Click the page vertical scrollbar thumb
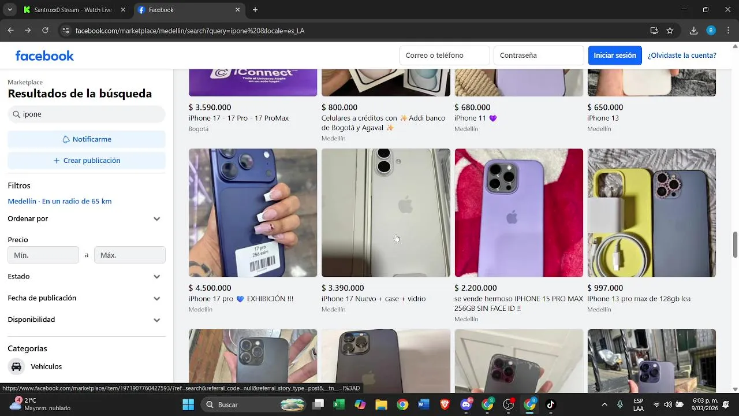The height and width of the screenshot is (416, 739). tap(735, 245)
